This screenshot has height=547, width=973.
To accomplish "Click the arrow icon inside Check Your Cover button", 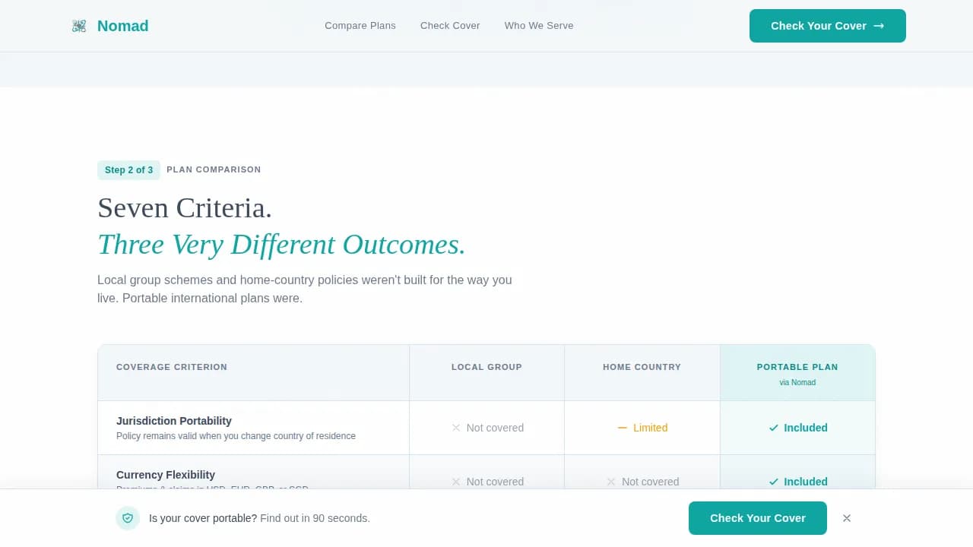I will pos(879,25).
